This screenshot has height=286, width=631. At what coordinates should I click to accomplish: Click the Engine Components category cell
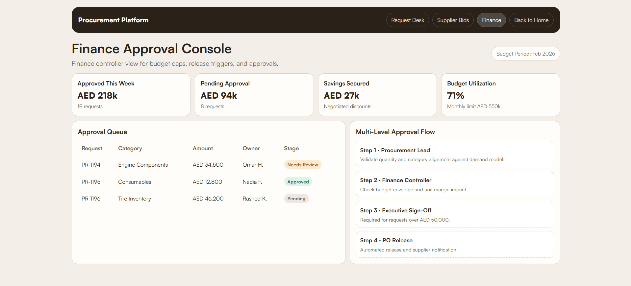tap(143, 165)
